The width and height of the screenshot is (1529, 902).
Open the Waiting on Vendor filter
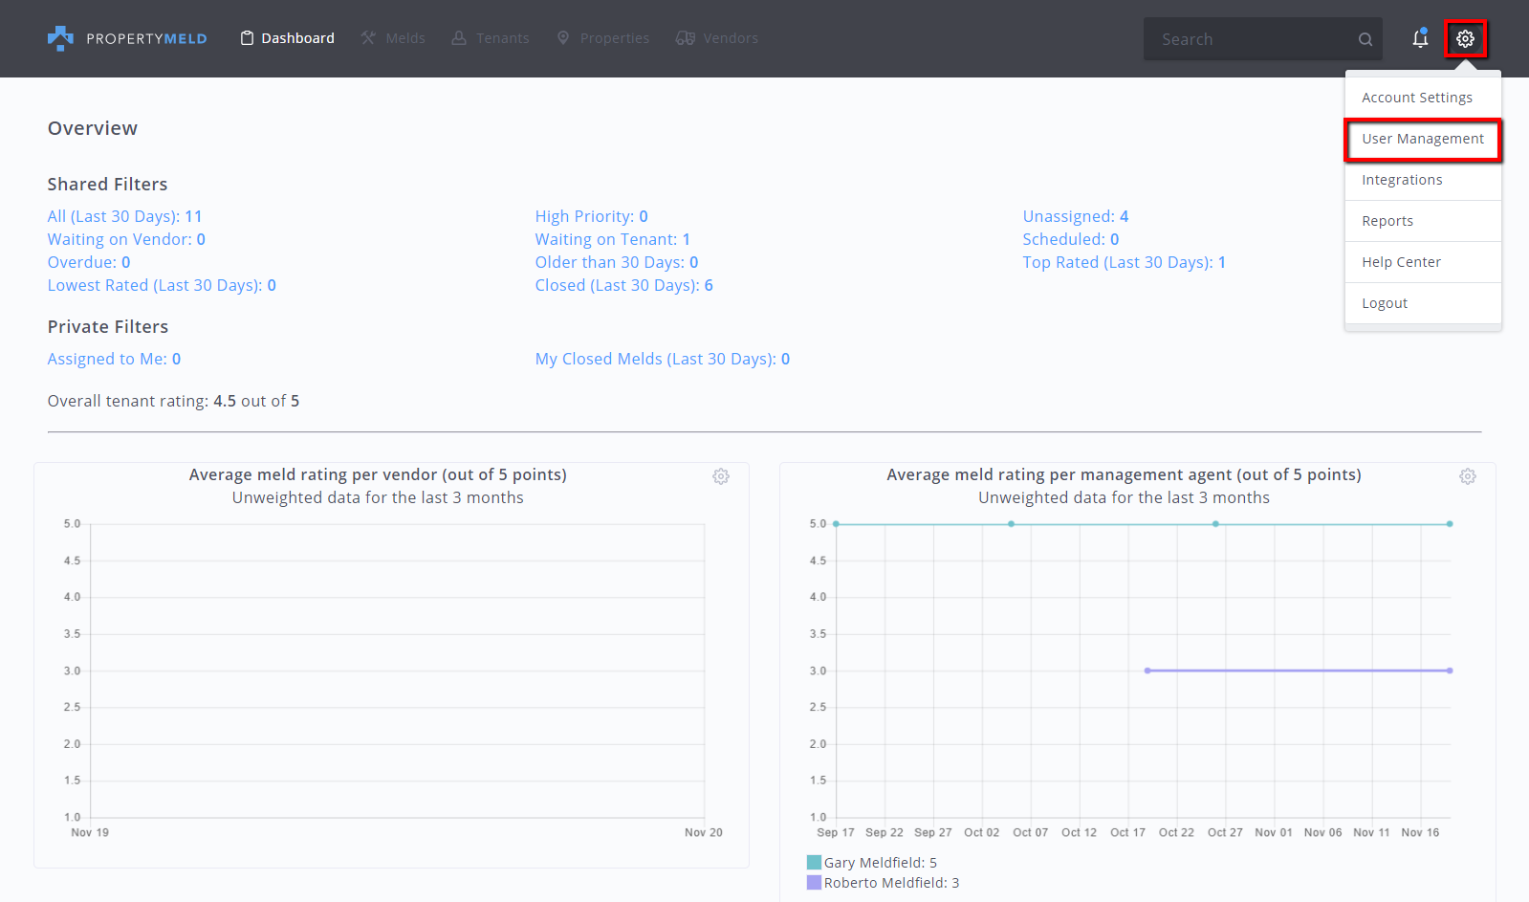tap(126, 239)
